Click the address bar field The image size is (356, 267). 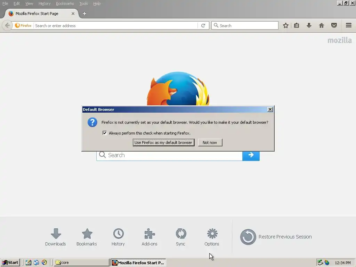[x=116, y=25]
